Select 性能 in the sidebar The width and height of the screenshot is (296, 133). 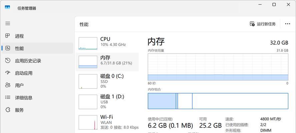click(x=37, y=48)
